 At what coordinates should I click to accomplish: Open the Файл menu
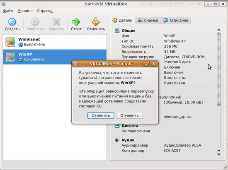click(x=8, y=11)
